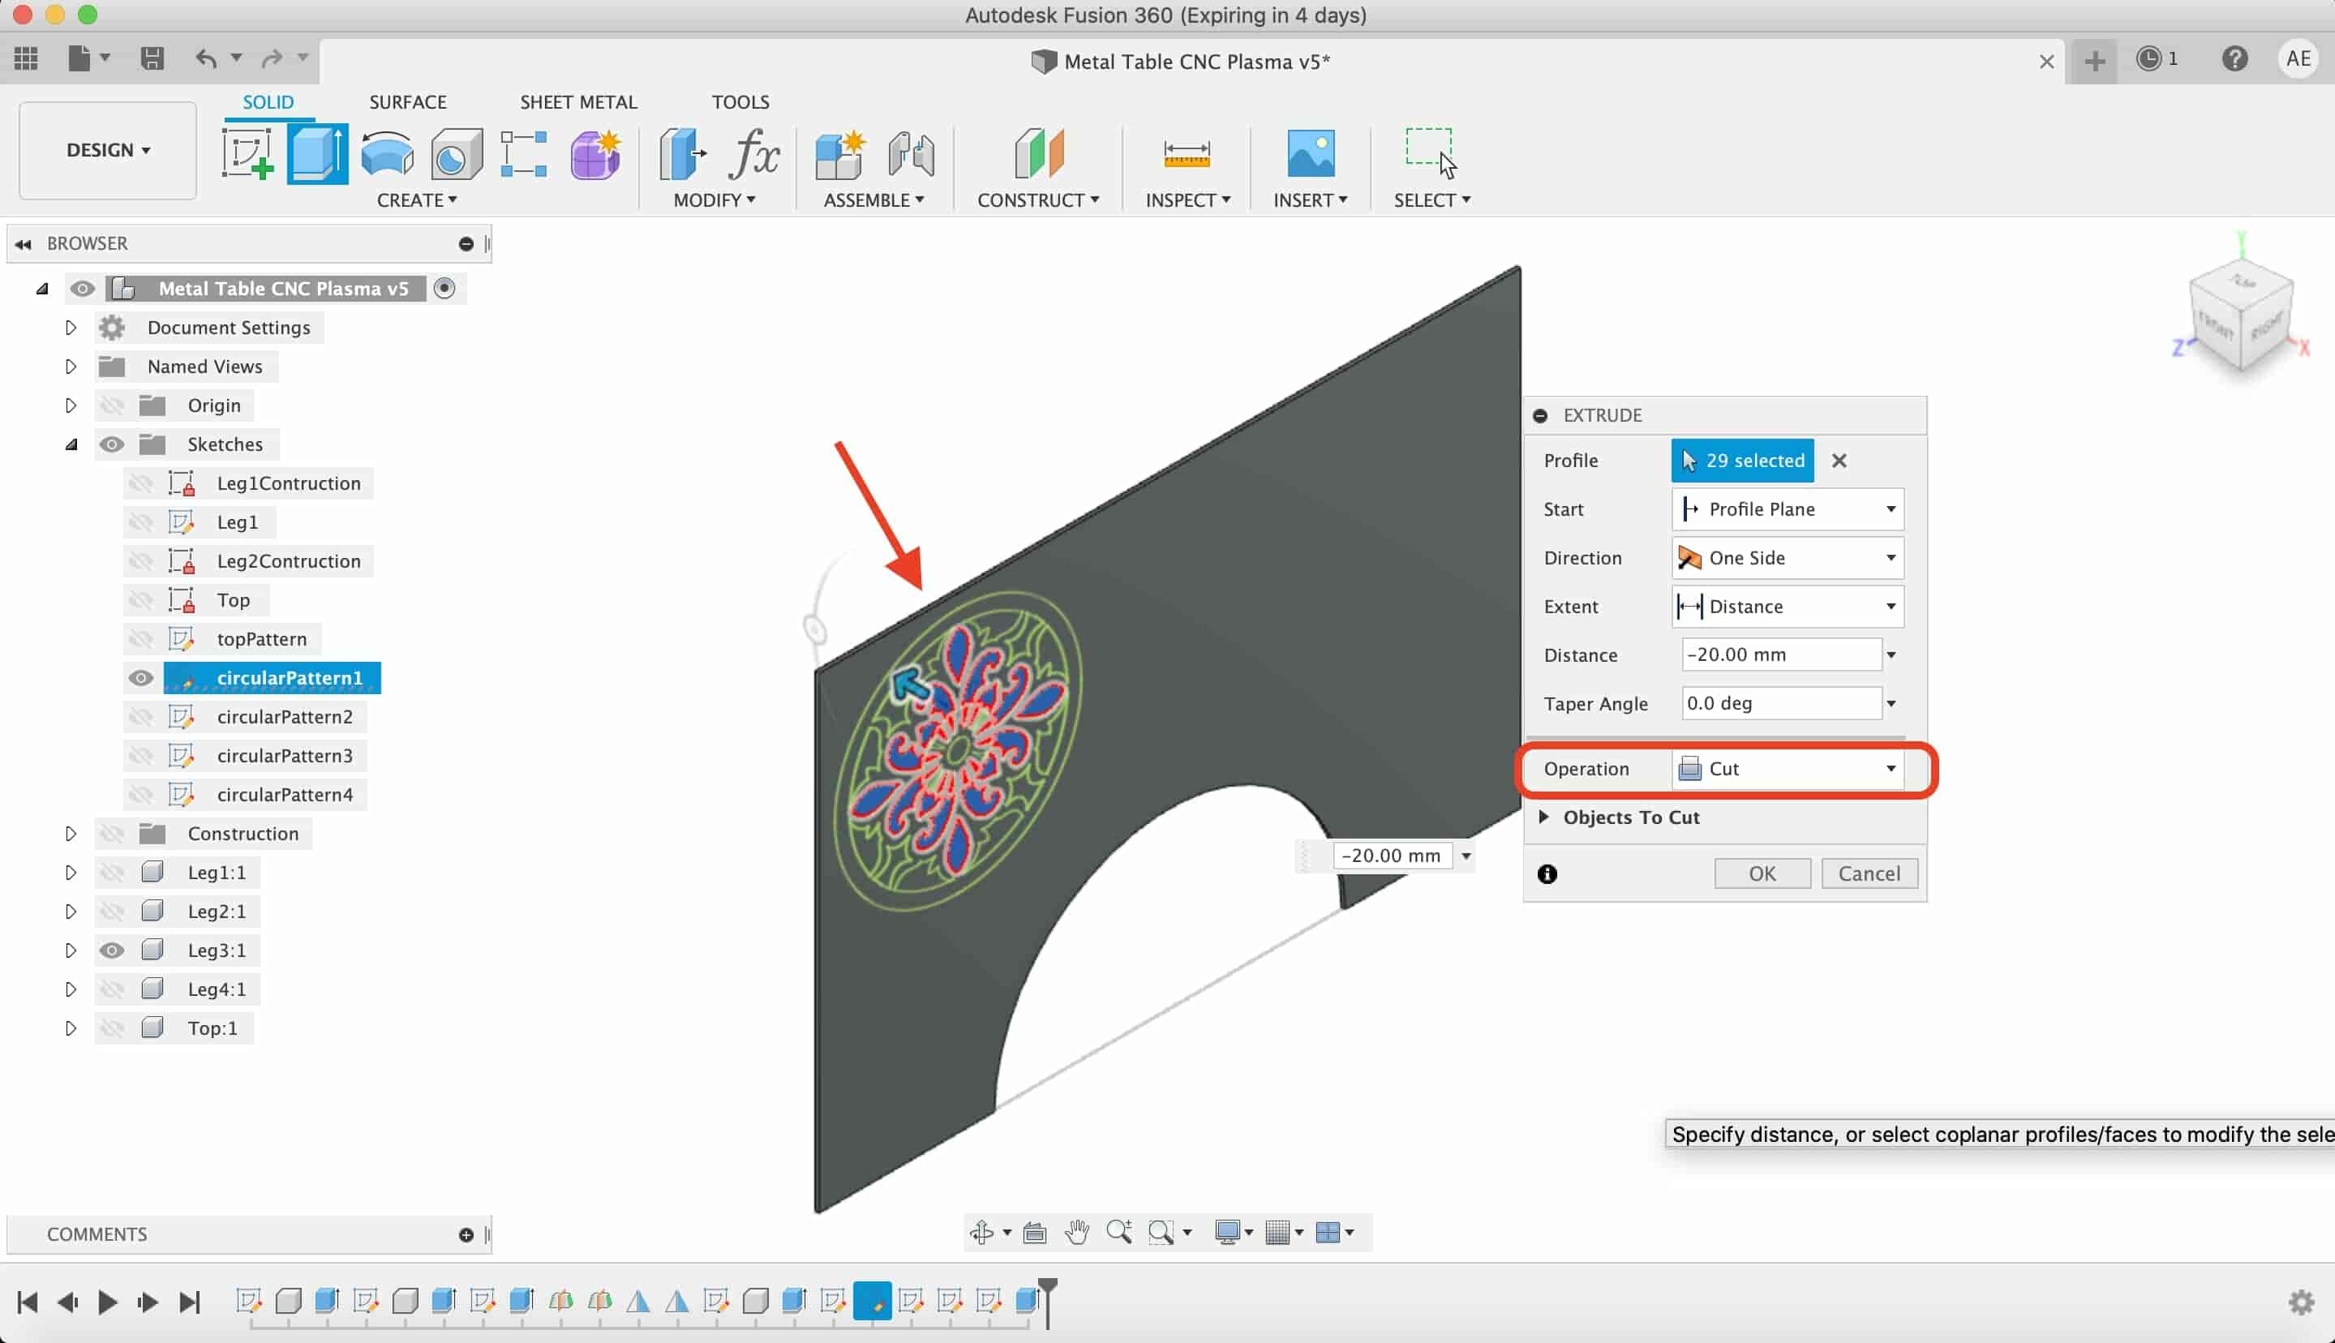Activate Metal Table component radio button

click(x=444, y=289)
